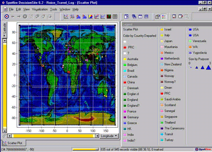Click the forward arrow toolbar button

click(19, 17)
